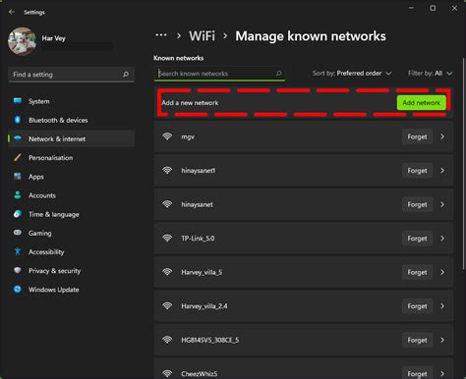466x379 pixels.
Task: Open System settings in sidebar
Action: [x=71, y=101]
